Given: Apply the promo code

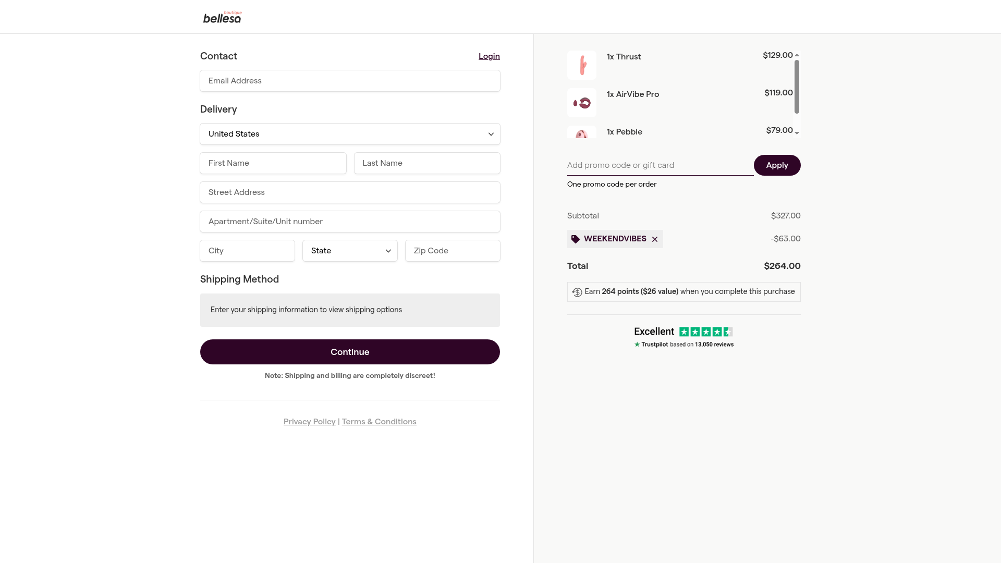Looking at the screenshot, I should tap(777, 165).
